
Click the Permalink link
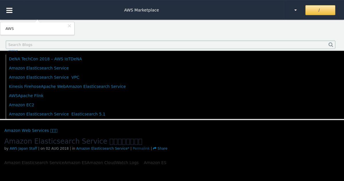point(141,149)
